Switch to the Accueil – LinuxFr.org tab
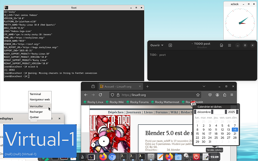The height and width of the screenshot is (161, 258). 118,86
